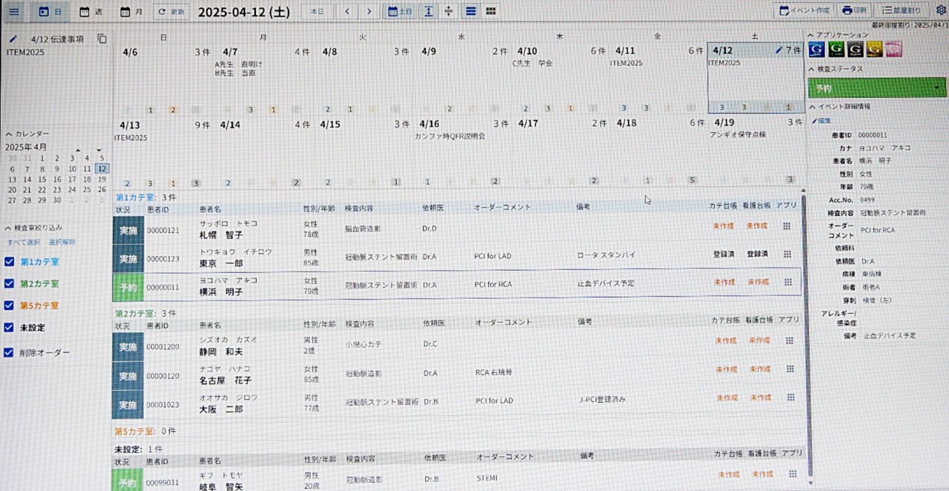Select April 19 in the mini calendar
The width and height of the screenshot is (949, 491).
[101, 179]
